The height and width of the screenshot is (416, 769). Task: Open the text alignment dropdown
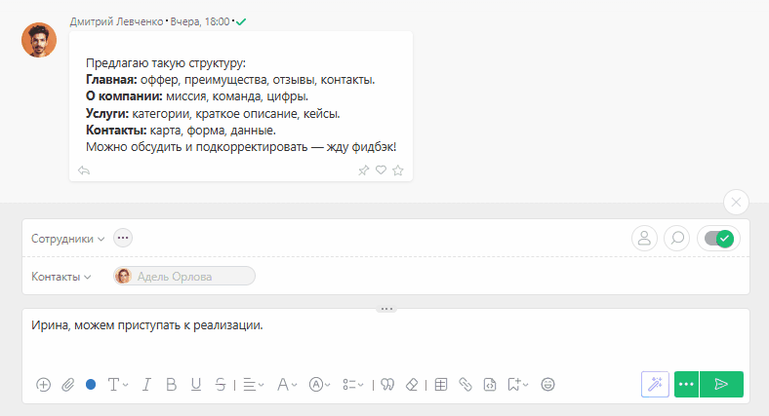254,385
